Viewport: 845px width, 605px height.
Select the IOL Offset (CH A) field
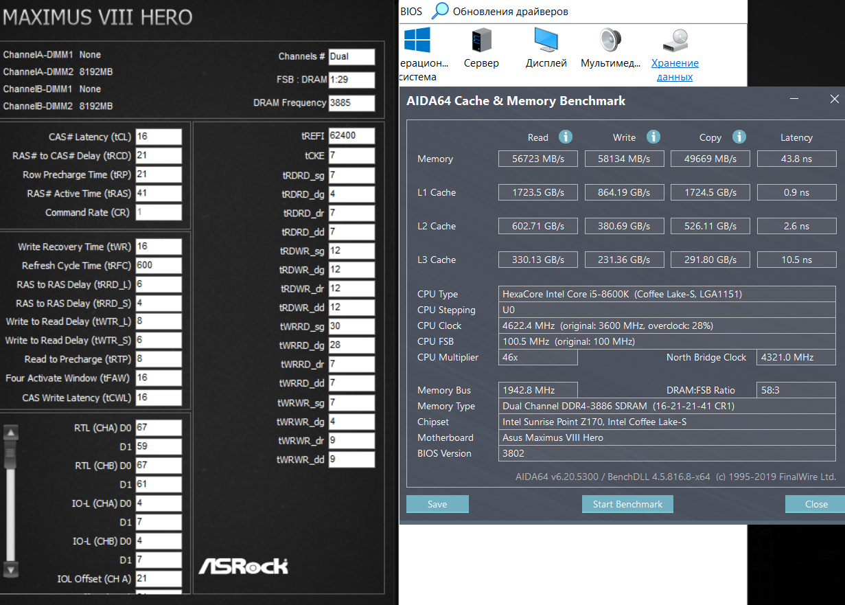pos(159,579)
